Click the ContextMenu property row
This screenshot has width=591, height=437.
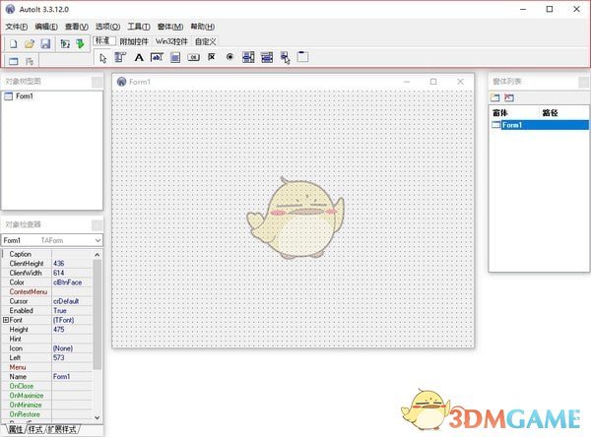point(47,291)
